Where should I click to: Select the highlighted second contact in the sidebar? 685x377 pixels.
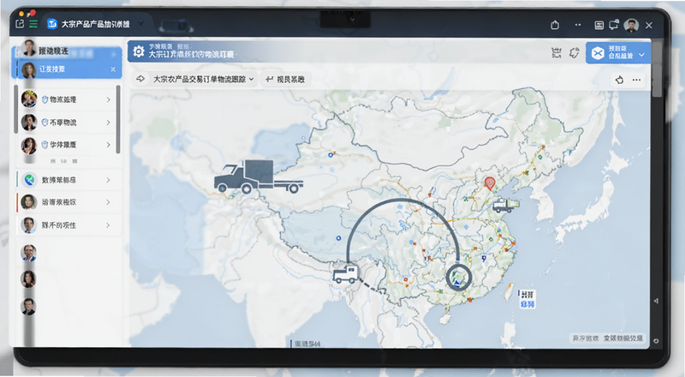pyautogui.click(x=67, y=69)
